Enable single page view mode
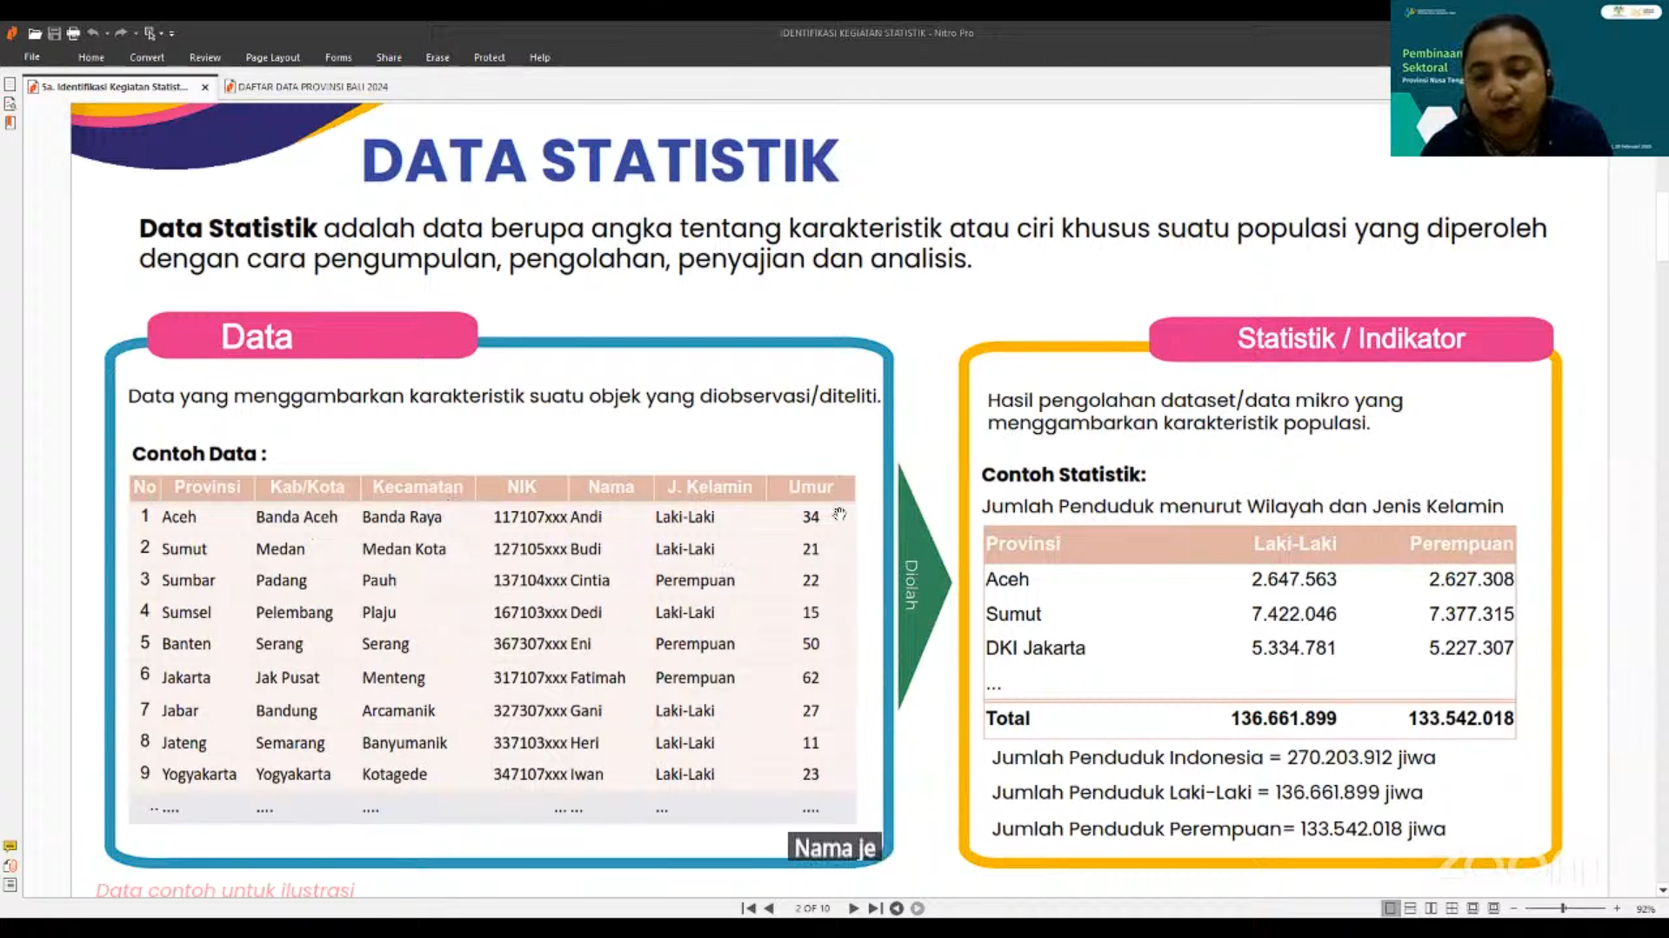 click(1390, 908)
